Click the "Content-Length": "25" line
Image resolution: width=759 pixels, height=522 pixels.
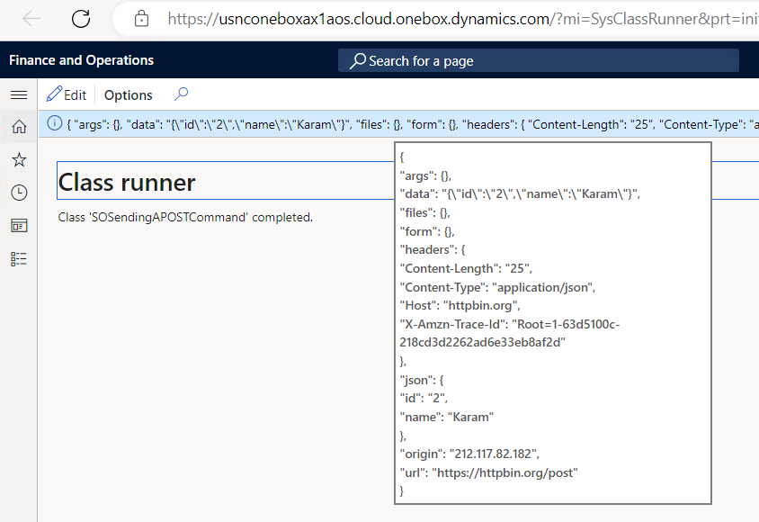pos(466,268)
